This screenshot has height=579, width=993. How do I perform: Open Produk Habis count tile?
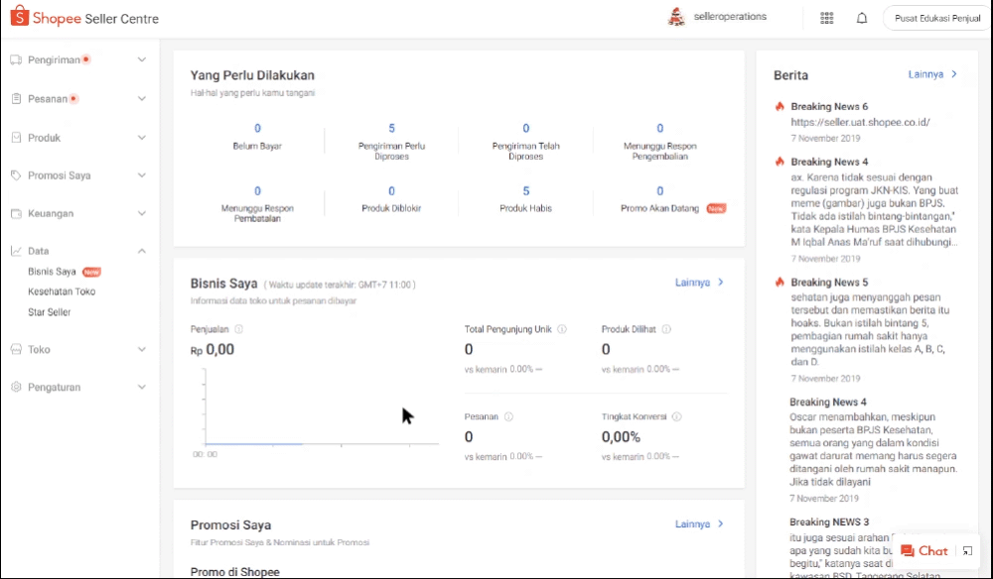coord(525,191)
